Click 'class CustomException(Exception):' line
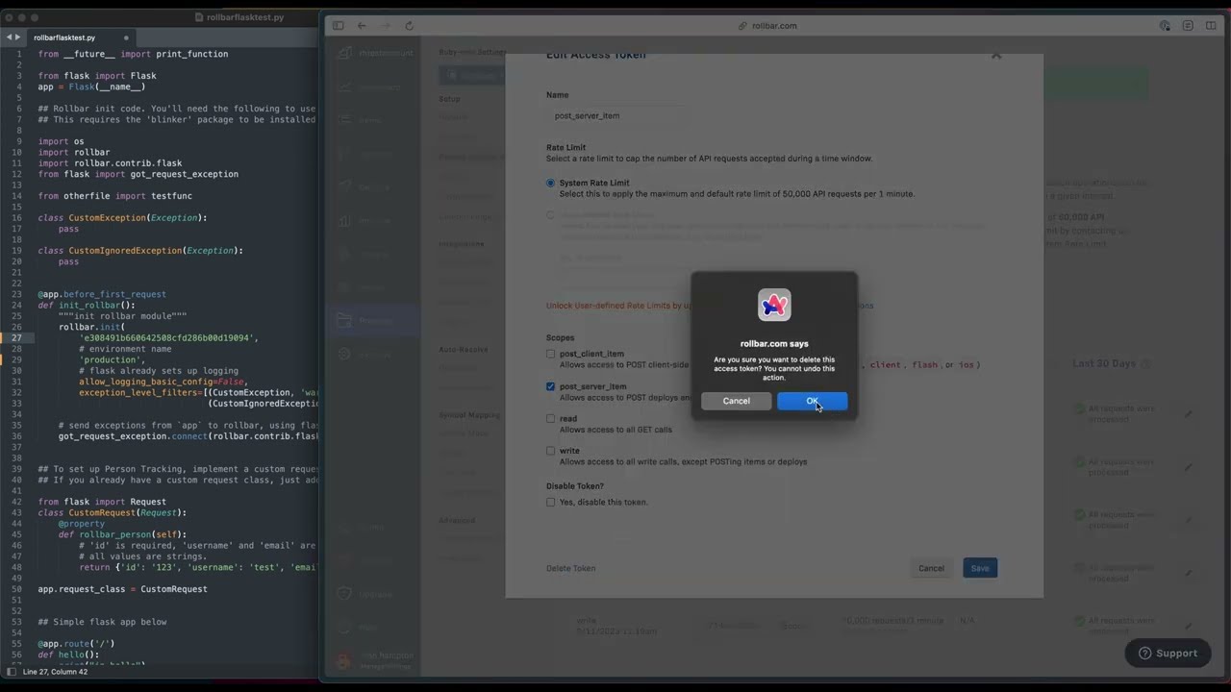Image resolution: width=1231 pixels, height=692 pixels. [x=122, y=218]
